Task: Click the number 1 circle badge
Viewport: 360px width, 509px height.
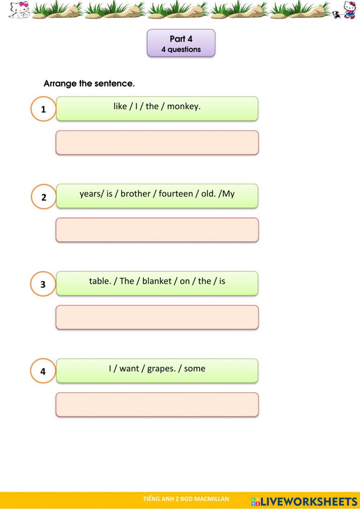Action: 43,109
